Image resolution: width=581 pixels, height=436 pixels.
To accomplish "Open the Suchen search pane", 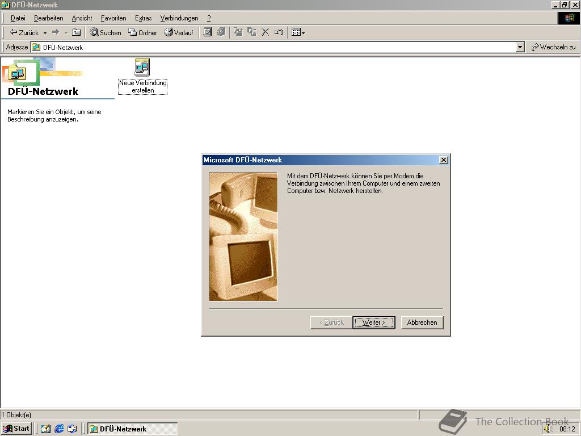I will pyautogui.click(x=106, y=32).
